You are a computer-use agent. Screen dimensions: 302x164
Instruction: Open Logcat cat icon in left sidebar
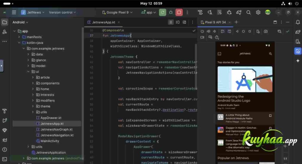click(4, 140)
